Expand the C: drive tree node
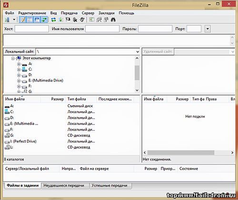This screenshot has height=200, width=238. [x=19, y=69]
